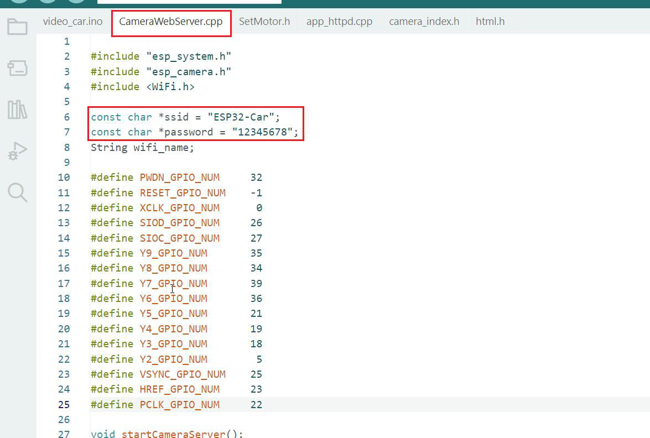Click line number 10 in gutter
Viewport: 650px width, 438px height.
pyautogui.click(x=64, y=178)
